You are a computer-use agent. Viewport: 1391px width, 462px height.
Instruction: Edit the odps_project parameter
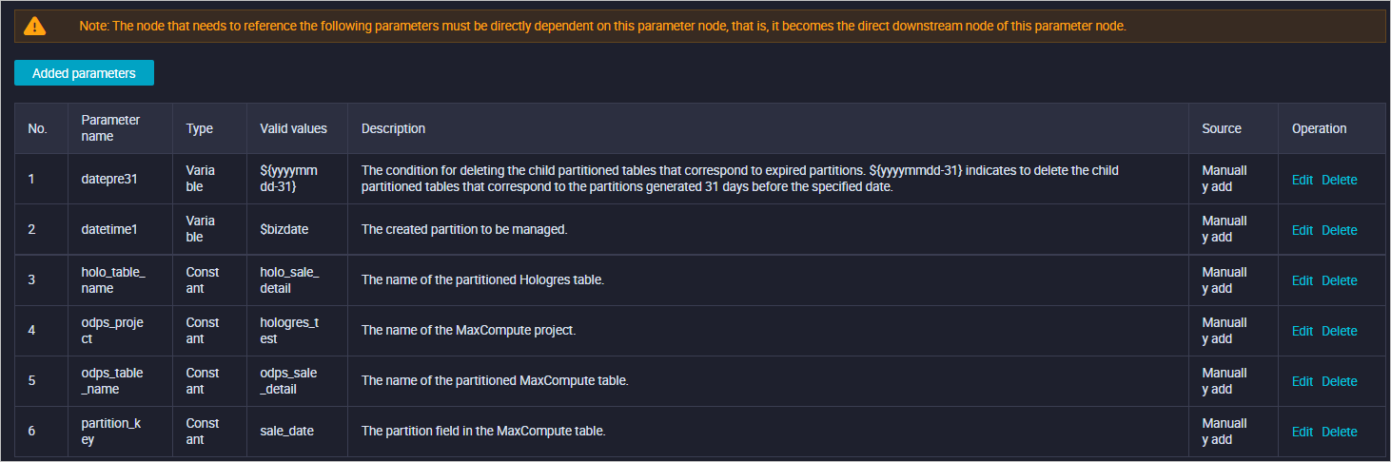pos(1302,331)
